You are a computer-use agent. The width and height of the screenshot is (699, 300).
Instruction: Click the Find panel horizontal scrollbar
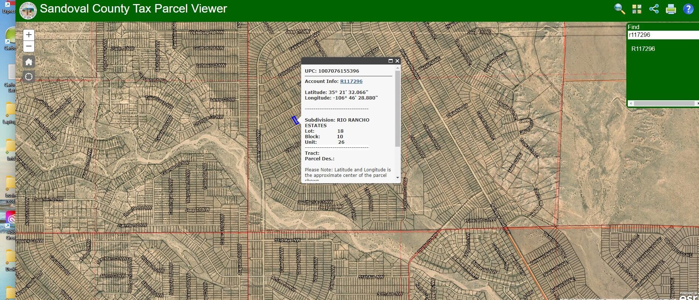point(664,104)
